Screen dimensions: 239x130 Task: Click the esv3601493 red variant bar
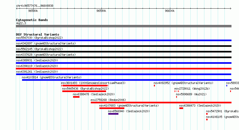85,86
